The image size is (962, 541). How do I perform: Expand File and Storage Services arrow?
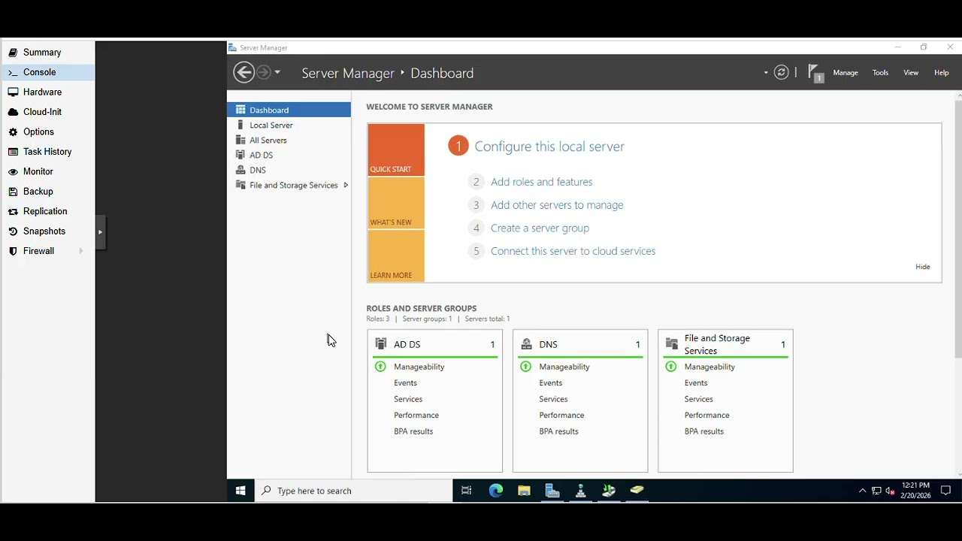pos(345,185)
